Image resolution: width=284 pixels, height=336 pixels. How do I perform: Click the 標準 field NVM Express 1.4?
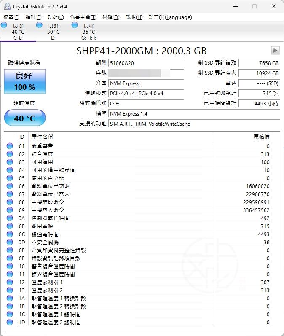(x=194, y=113)
